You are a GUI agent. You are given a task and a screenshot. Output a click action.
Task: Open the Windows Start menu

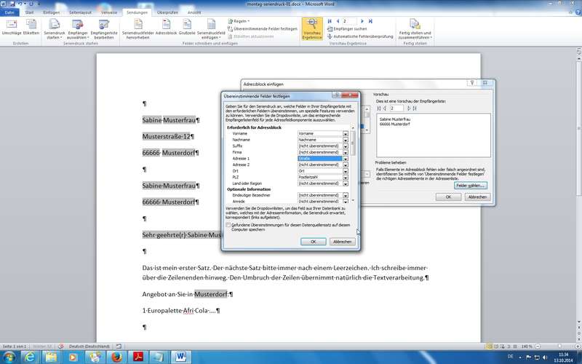(8, 357)
